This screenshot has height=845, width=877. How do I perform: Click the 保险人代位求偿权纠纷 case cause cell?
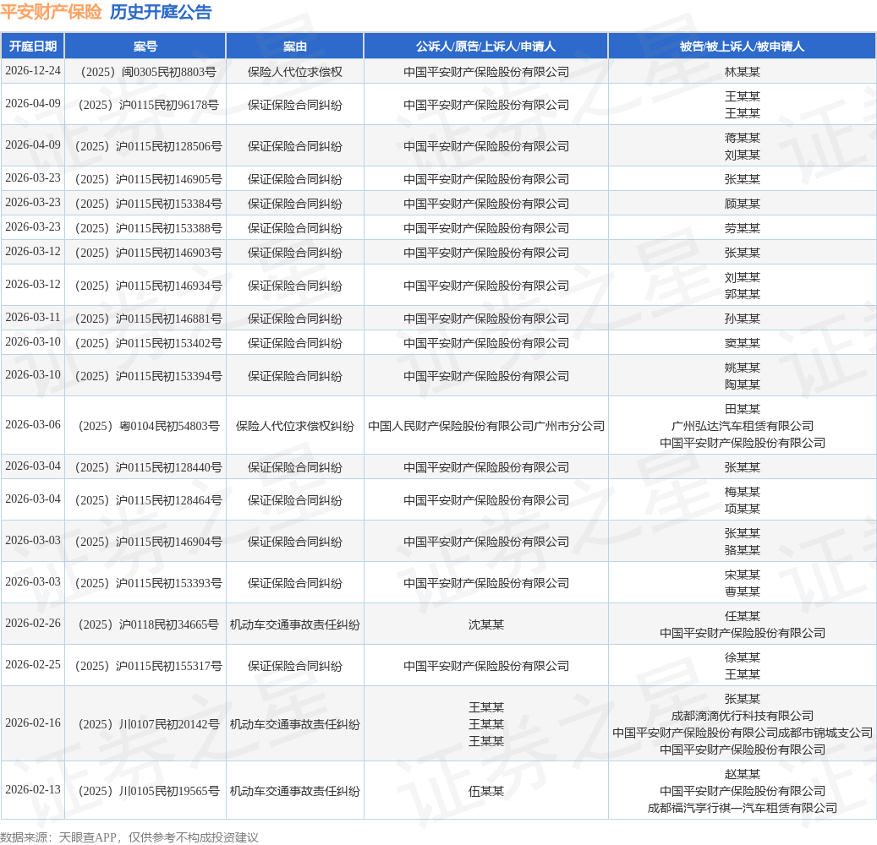point(295,426)
